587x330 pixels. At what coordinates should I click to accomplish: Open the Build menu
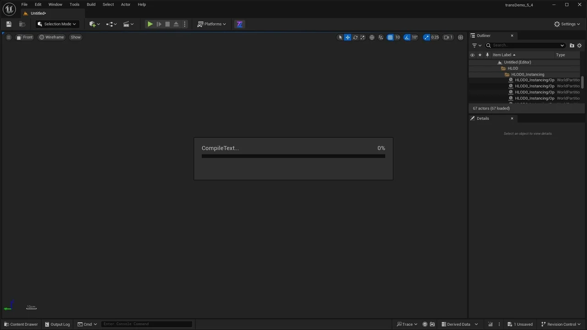pos(91,5)
